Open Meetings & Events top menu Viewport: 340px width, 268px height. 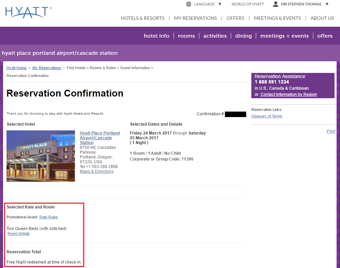point(277,18)
